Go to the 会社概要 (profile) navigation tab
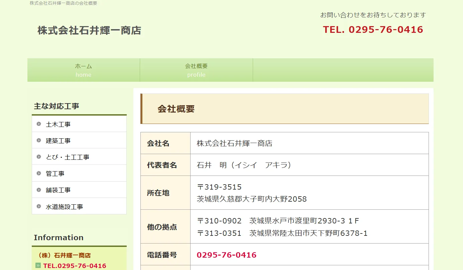Image resolution: width=463 pixels, height=270 pixels. (x=196, y=70)
